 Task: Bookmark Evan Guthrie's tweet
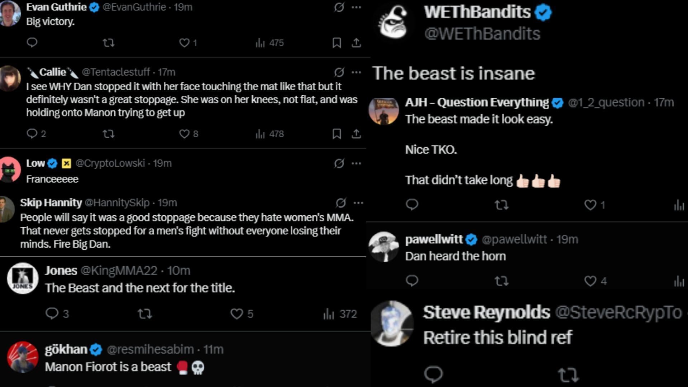coord(336,43)
